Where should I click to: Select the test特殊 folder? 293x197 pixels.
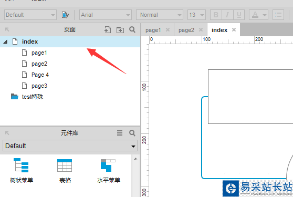pyautogui.click(x=33, y=97)
